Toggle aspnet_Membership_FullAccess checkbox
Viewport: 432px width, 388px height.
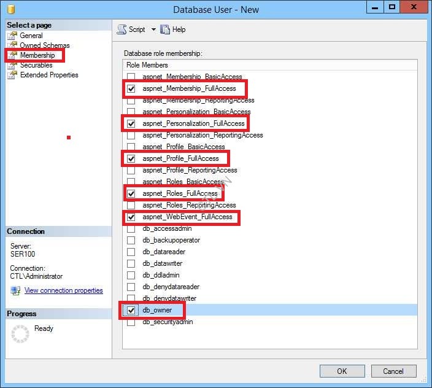coord(131,88)
